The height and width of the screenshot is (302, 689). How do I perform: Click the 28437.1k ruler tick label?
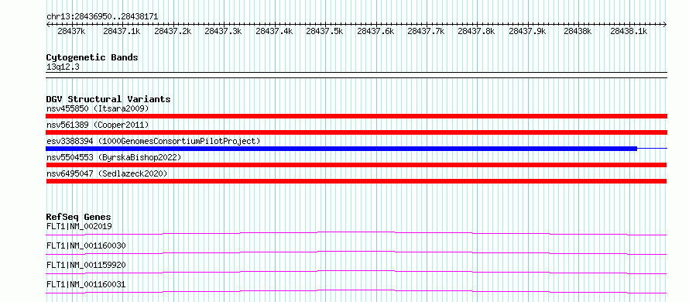click(122, 31)
